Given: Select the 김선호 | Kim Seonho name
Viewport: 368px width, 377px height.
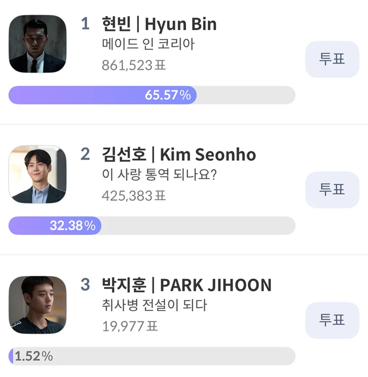Looking at the screenshot, I should point(179,154).
